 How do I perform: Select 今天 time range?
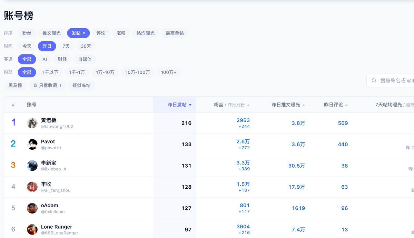point(27,46)
